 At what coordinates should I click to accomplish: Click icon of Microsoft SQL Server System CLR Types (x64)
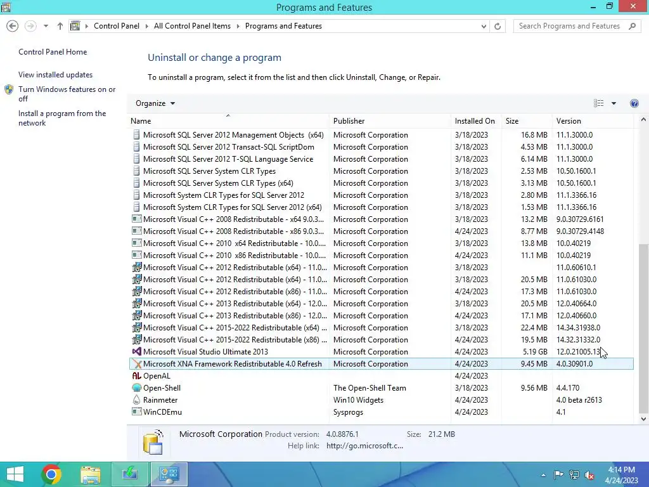137,183
